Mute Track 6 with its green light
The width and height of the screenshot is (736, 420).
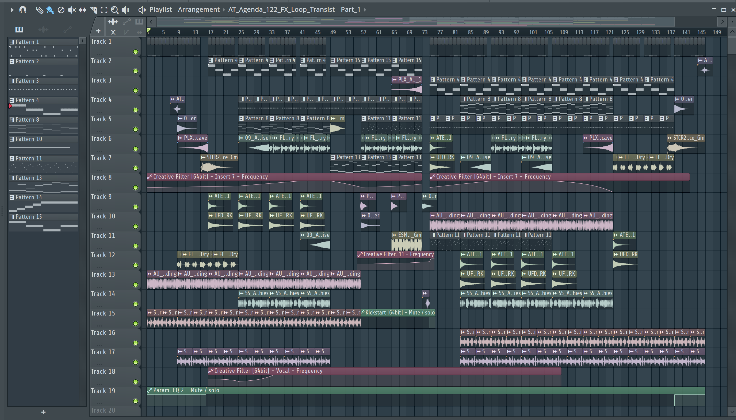(135, 149)
